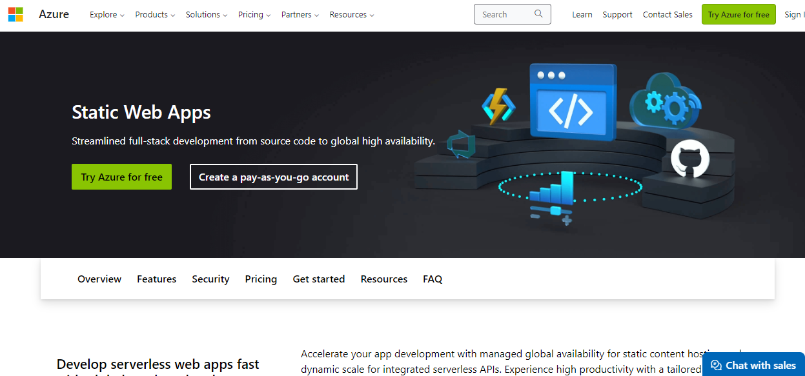Go to the Security section tab
This screenshot has height=376, width=805.
point(210,279)
